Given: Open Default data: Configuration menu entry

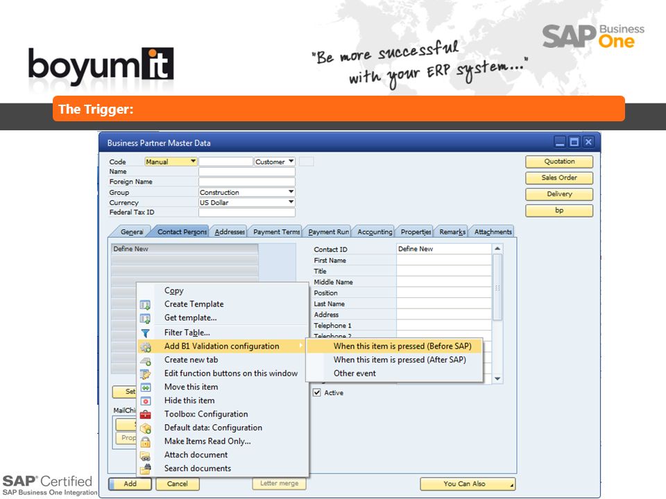Looking at the screenshot, I should (x=213, y=428).
